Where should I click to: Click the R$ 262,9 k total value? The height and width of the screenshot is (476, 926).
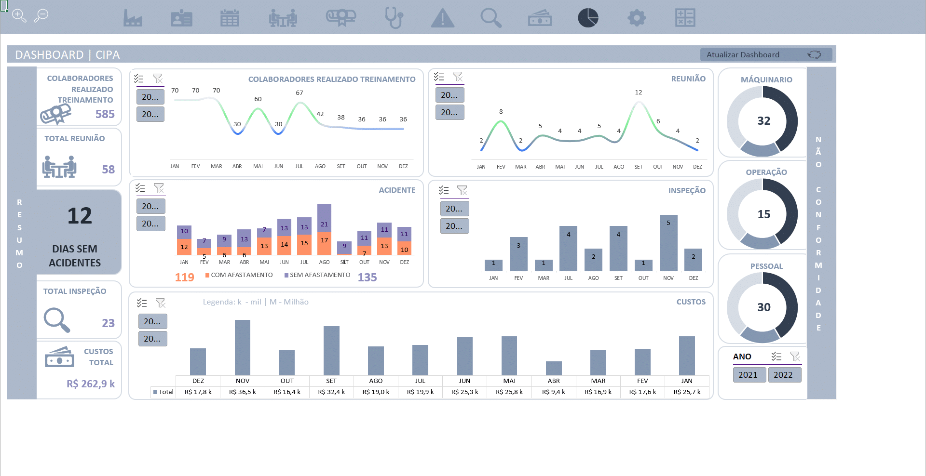tap(91, 384)
